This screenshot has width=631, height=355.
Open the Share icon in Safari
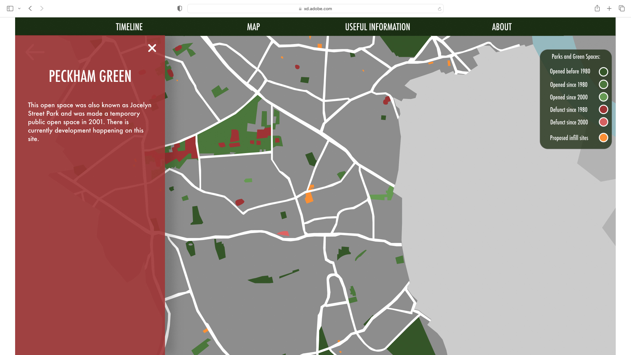(x=597, y=9)
